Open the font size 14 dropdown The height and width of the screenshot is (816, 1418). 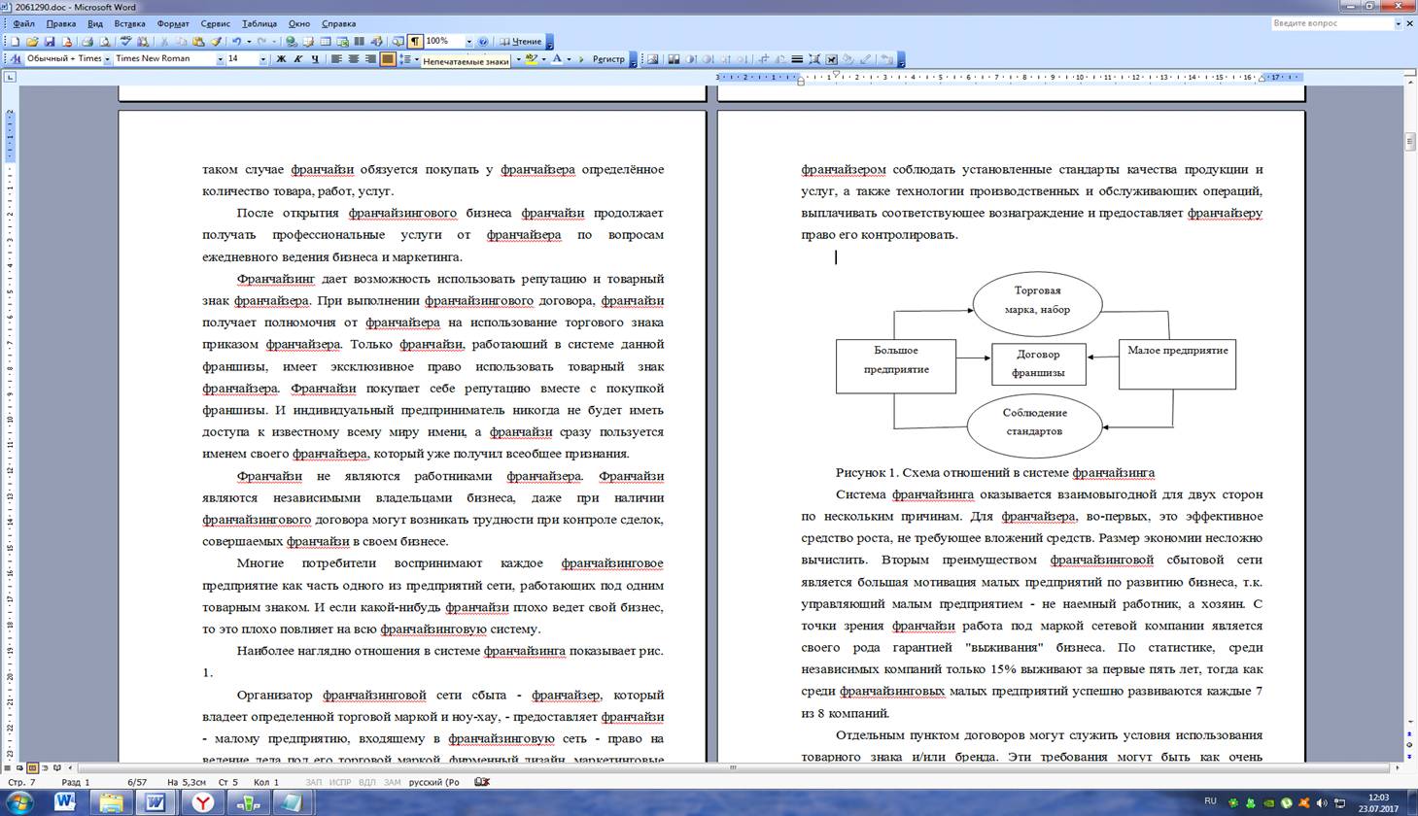click(x=262, y=59)
